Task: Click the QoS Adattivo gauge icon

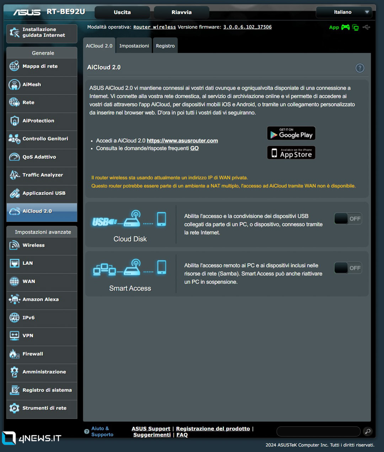Action: (15, 157)
